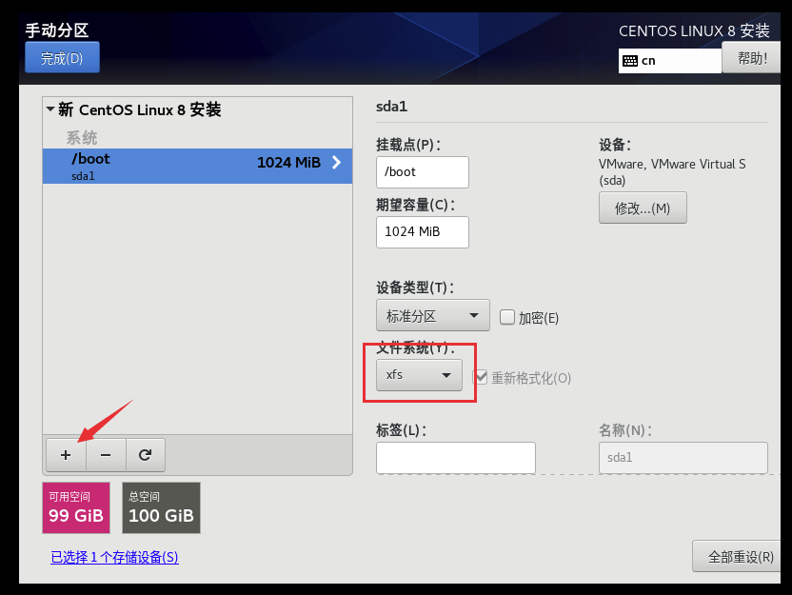Click the 总空间 100 GiB box
The image size is (792, 595).
click(161, 507)
